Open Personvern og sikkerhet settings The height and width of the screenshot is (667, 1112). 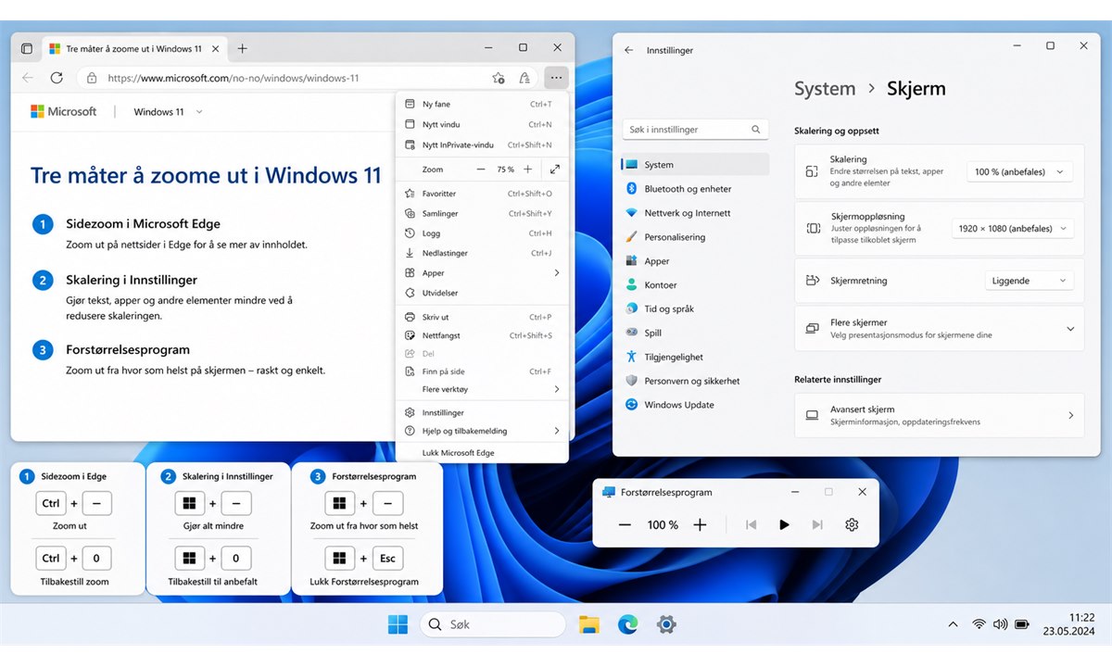[695, 381]
